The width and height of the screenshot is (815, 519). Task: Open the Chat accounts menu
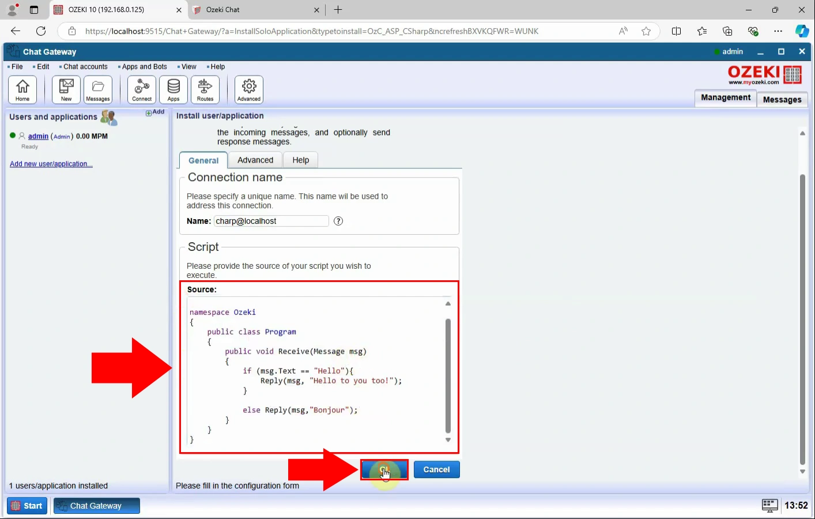pos(85,67)
